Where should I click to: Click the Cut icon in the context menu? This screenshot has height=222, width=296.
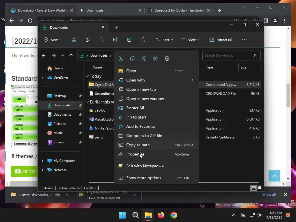pyautogui.click(x=121, y=58)
